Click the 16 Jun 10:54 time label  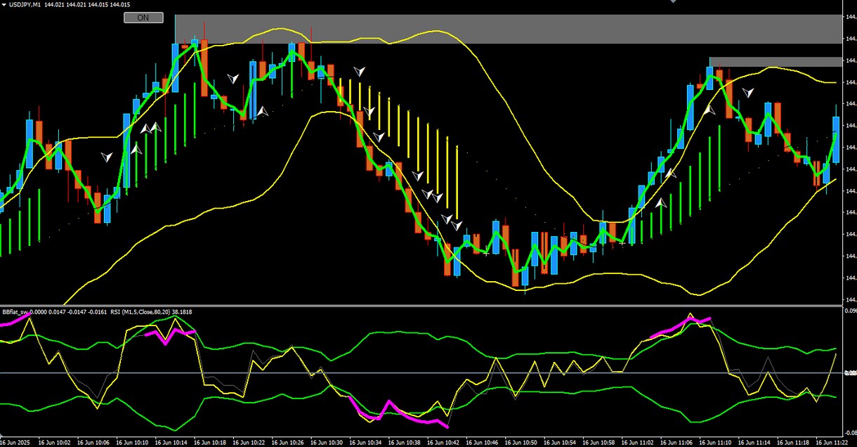(x=561, y=443)
